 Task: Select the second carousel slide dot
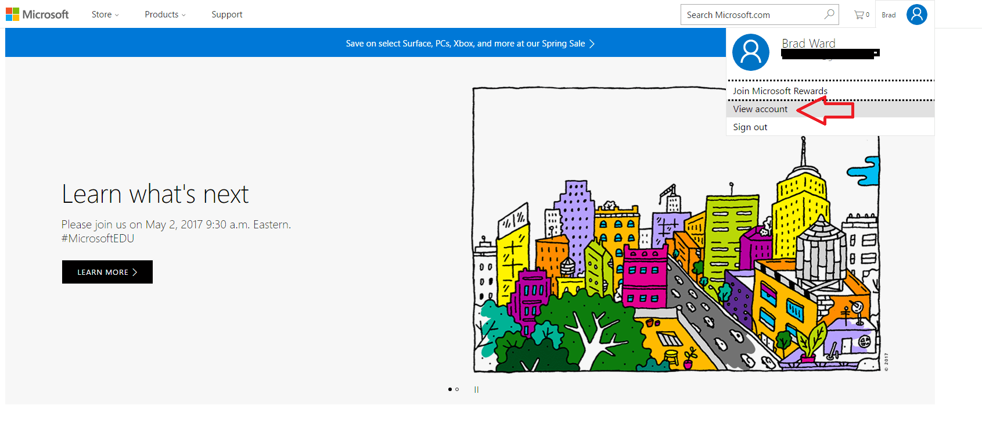(457, 389)
